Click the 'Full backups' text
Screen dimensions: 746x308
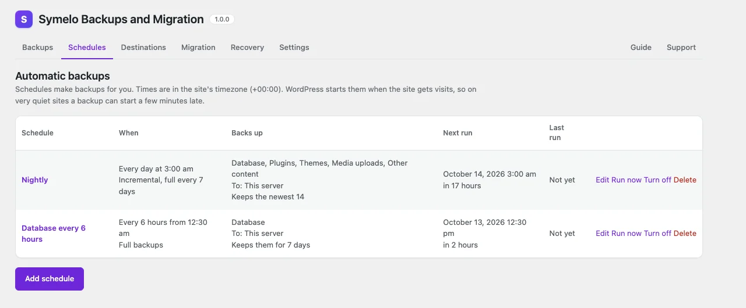(141, 245)
